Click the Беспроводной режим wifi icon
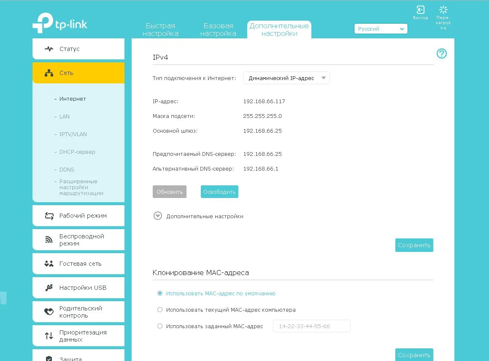The image size is (489, 361). click(49, 240)
